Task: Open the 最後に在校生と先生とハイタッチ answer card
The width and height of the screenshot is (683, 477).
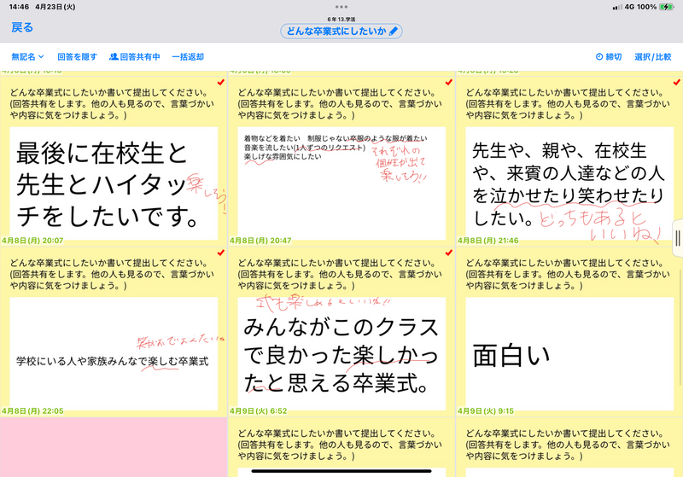Action: pos(114,181)
